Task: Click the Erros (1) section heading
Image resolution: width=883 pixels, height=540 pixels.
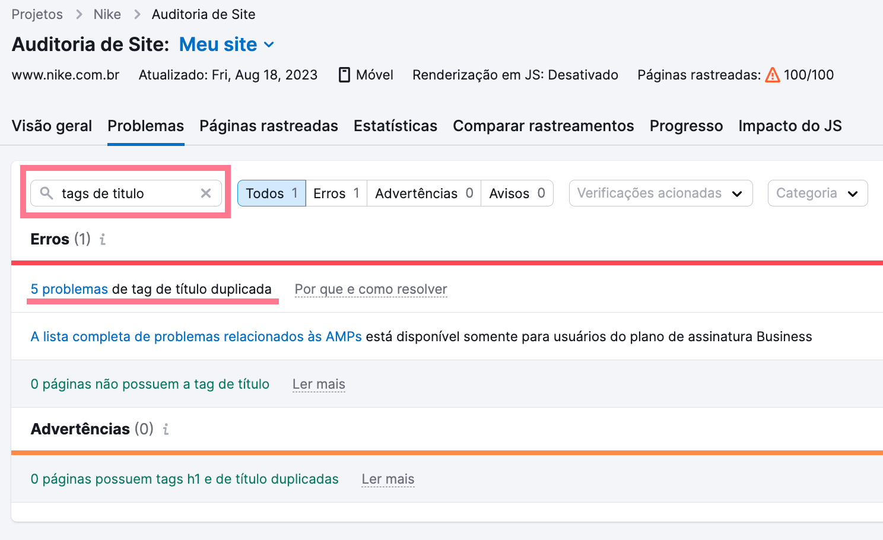Action: (x=61, y=239)
